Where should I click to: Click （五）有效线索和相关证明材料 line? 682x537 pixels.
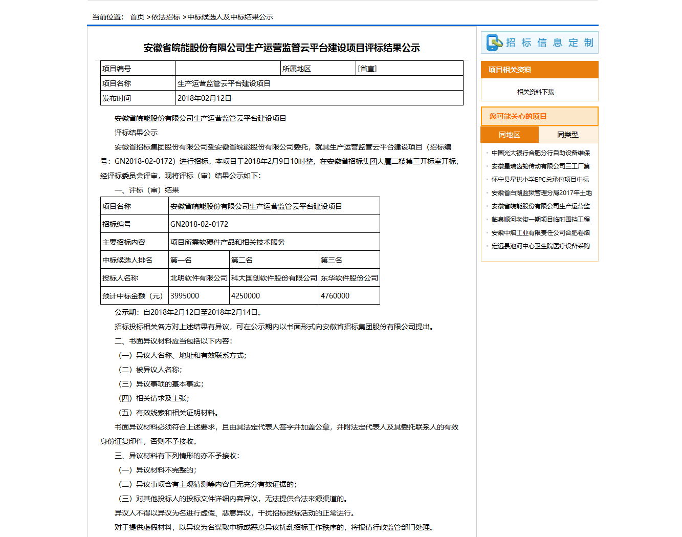170,413
